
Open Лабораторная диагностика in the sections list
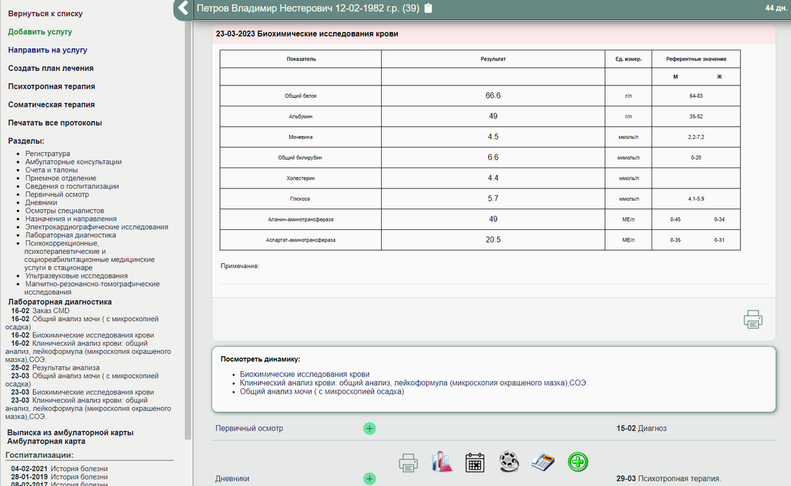(70, 235)
